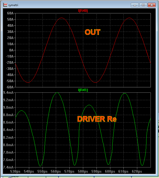Click the symetri window waveform icon
The width and height of the screenshot is (159, 178).
click(5, 5)
